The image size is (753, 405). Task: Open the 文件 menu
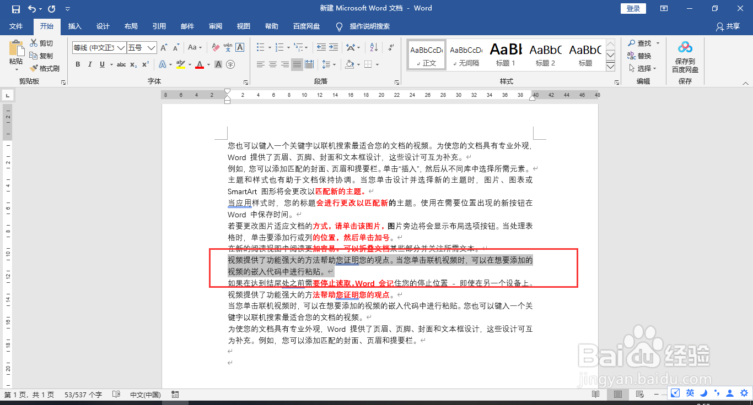tap(16, 26)
